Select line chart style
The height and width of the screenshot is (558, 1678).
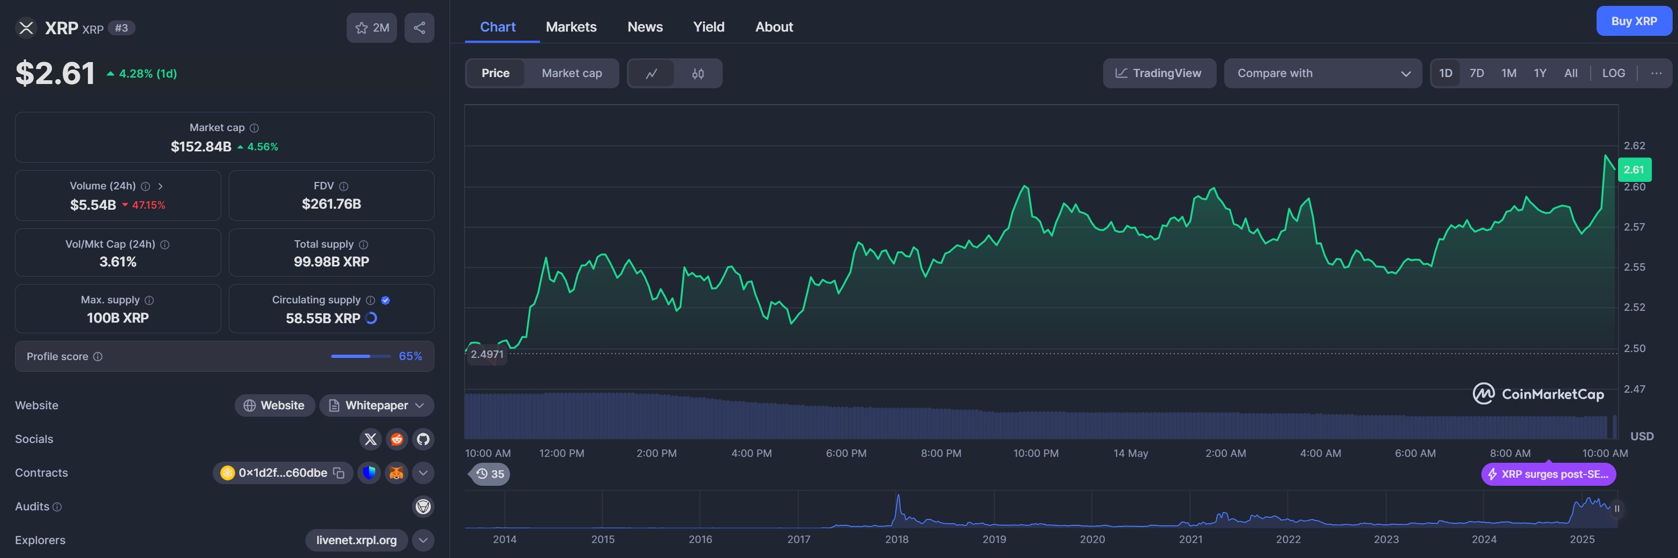(651, 73)
